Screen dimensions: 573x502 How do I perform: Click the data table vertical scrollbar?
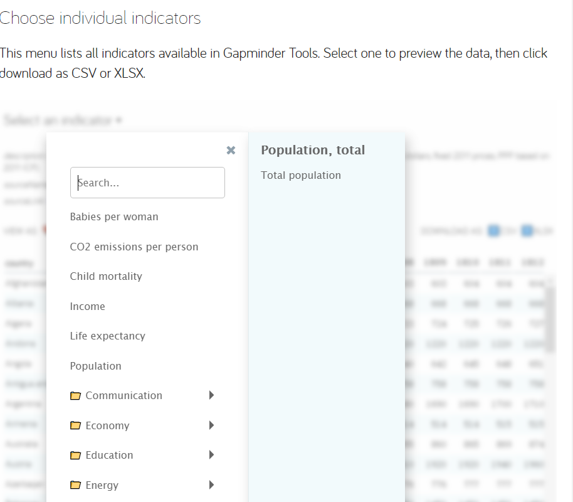click(x=551, y=320)
